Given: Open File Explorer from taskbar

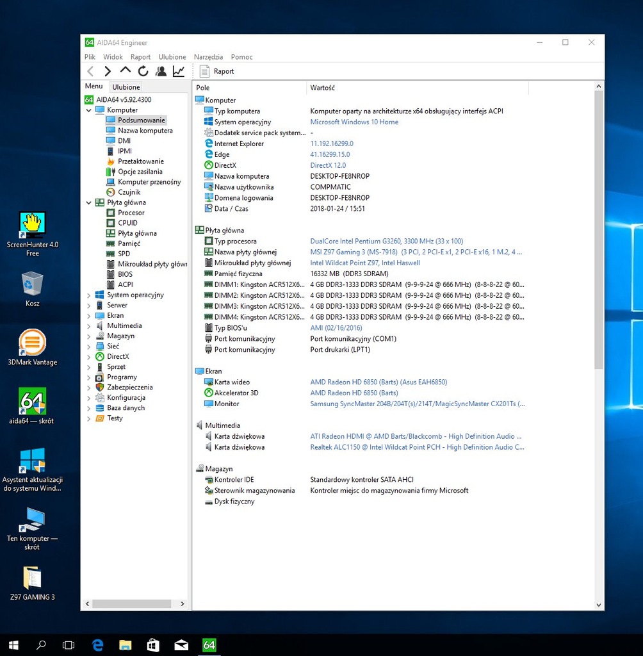Looking at the screenshot, I should [125, 645].
